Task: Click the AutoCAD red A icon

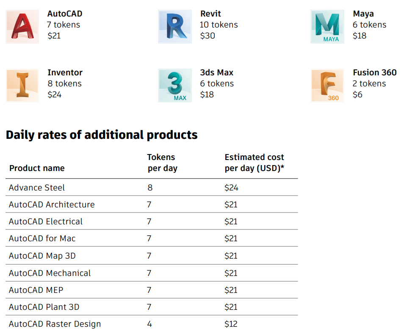Action: coord(22,27)
